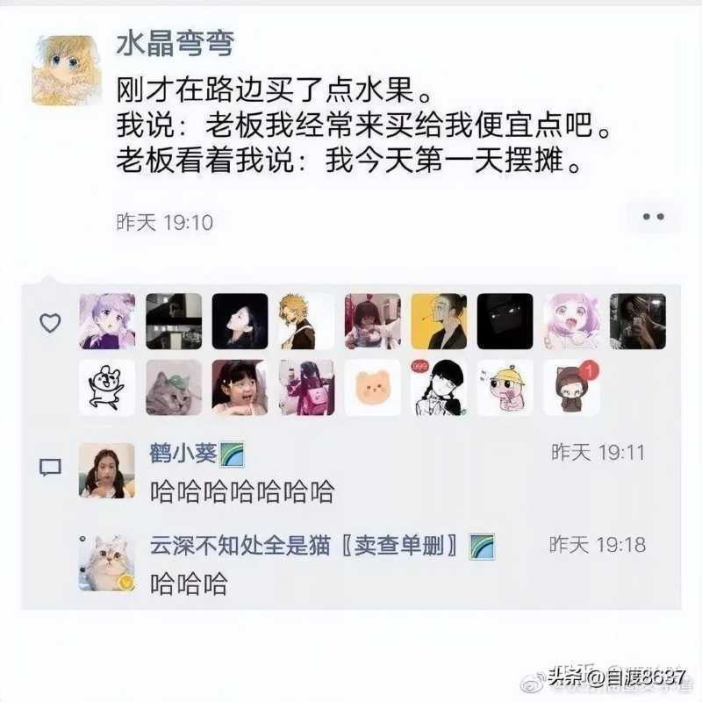Click the post text about buying fruit
The image size is (702, 702).
click(x=363, y=125)
